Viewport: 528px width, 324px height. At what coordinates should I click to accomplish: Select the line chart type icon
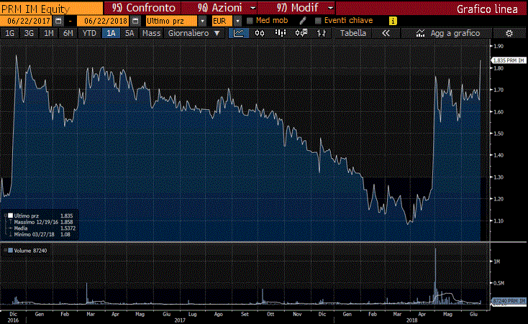click(238, 33)
